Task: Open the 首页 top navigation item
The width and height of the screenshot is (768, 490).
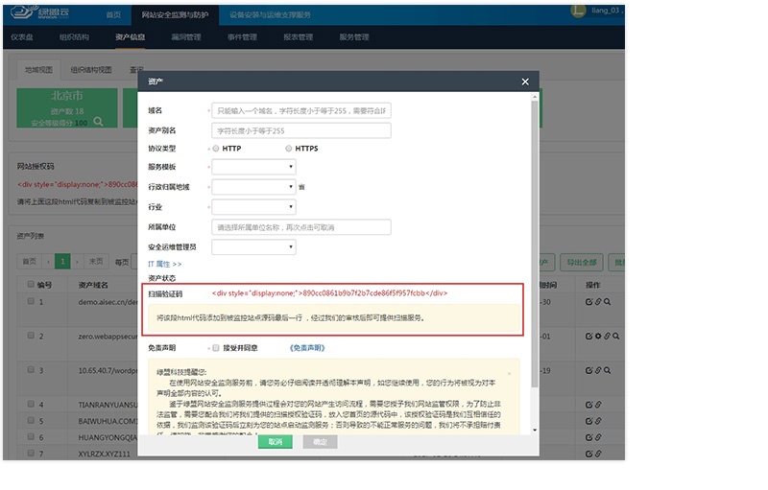Action: [x=113, y=15]
